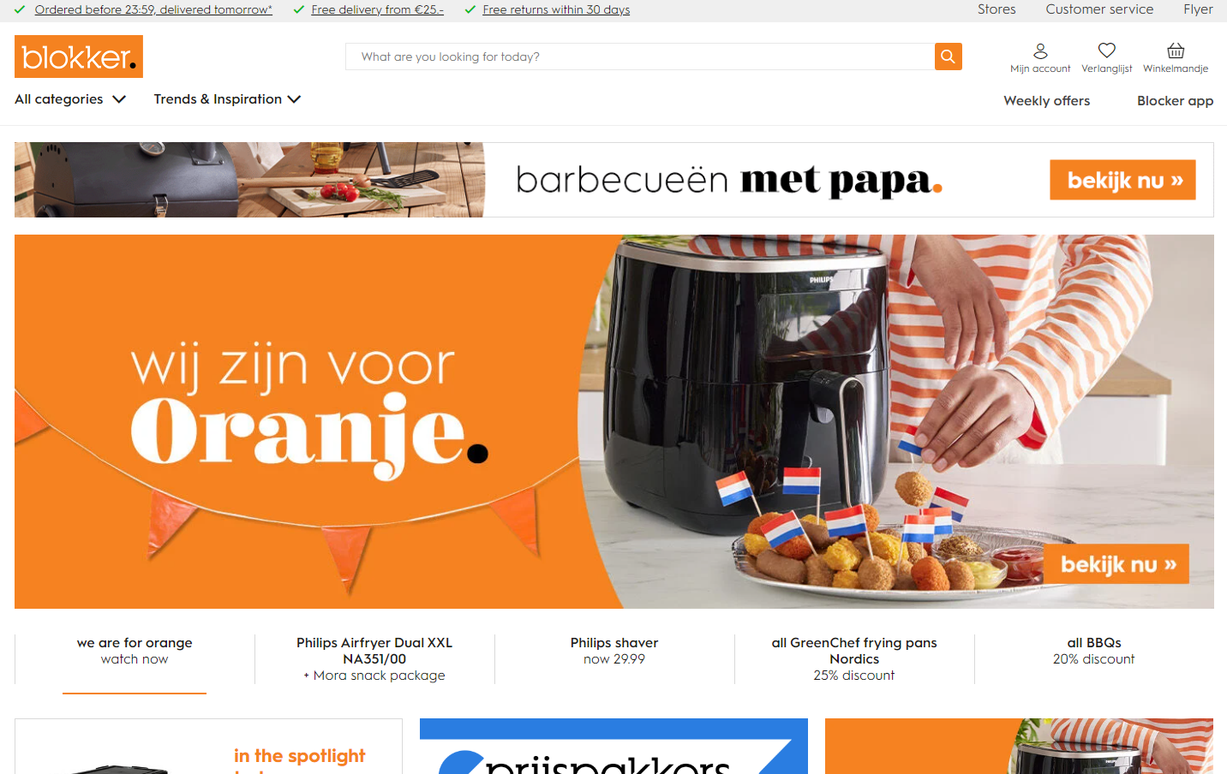Screen dimensions: 1227x774
Task: Click the Blokker logo
Action: point(79,57)
